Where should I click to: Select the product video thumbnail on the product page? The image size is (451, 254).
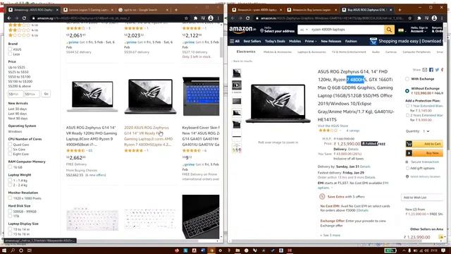pos(237,85)
